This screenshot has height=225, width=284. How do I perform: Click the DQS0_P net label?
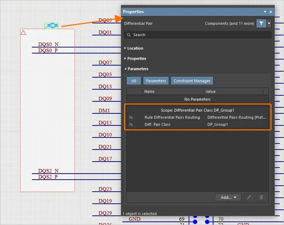48,50
